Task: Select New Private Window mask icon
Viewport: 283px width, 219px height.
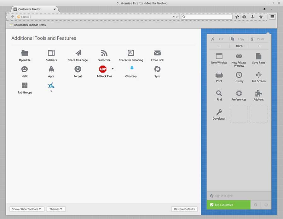Action: coord(239,56)
